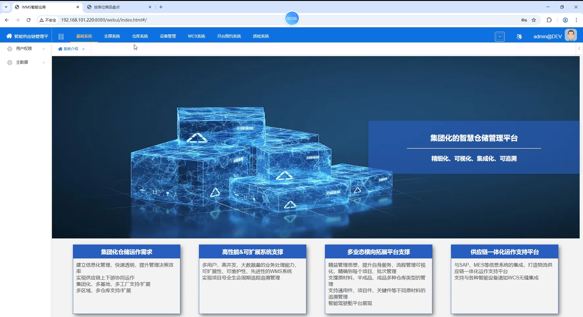Click the admin@DEV avatar picture
583x317 pixels.
[x=571, y=35]
